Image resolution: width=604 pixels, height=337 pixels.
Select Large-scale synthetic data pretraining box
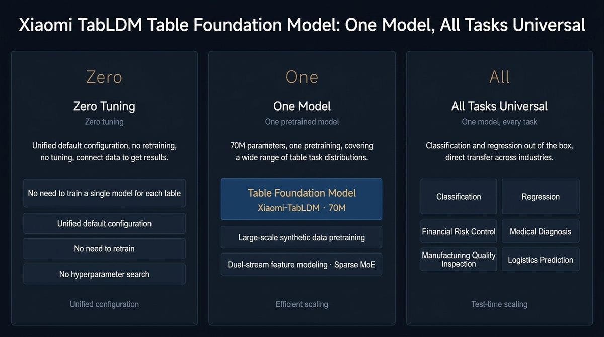[301, 237]
